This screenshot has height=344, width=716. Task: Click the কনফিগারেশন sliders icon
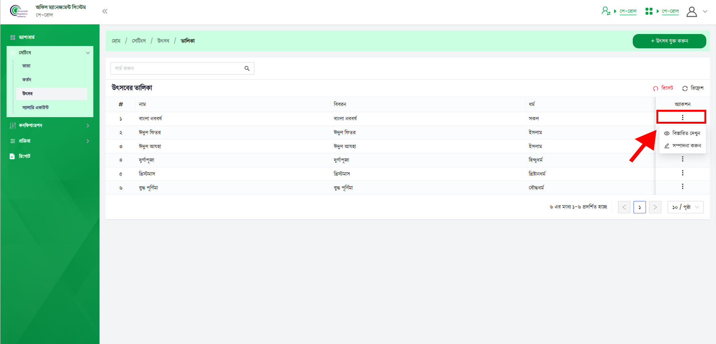tap(12, 126)
